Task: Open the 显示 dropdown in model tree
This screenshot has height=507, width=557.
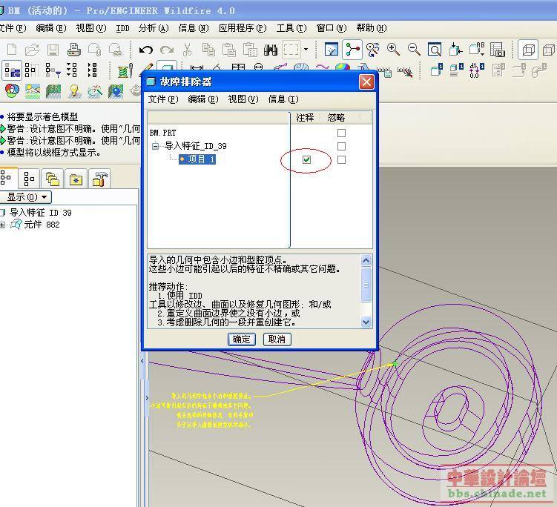Action: (26, 196)
